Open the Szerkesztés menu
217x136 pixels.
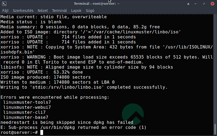pos(23,11)
